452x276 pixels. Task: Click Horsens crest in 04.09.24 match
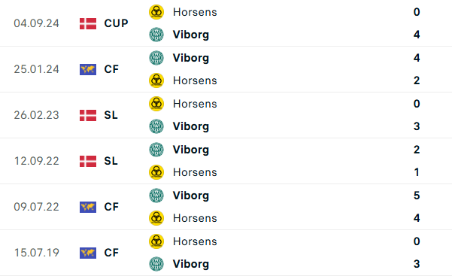[x=156, y=12]
